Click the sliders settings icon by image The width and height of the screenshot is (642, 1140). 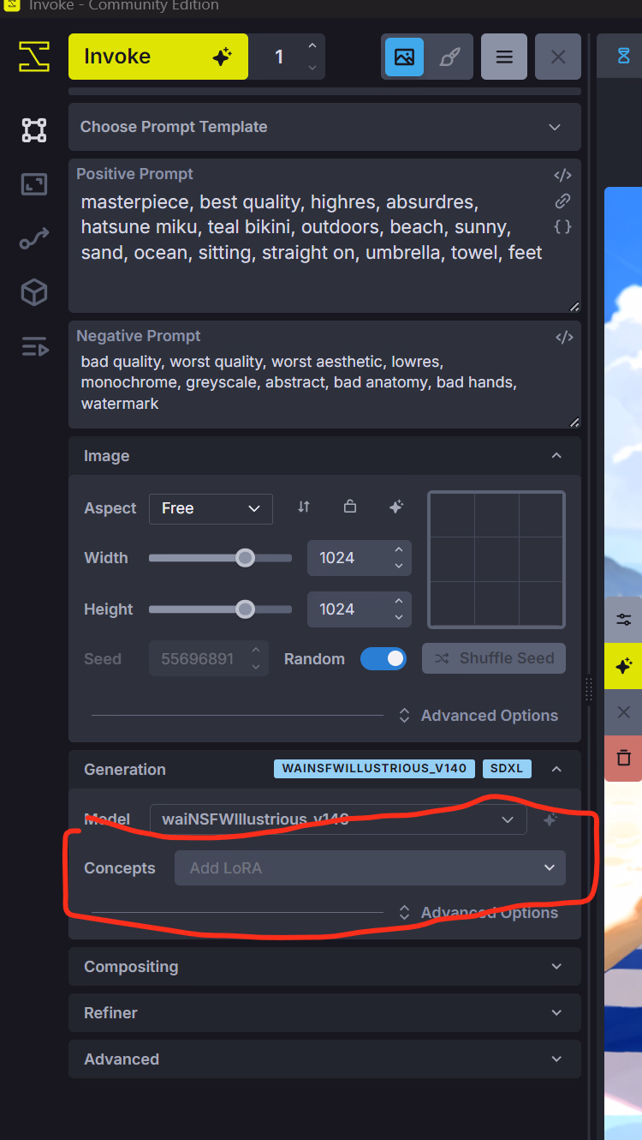(x=623, y=620)
